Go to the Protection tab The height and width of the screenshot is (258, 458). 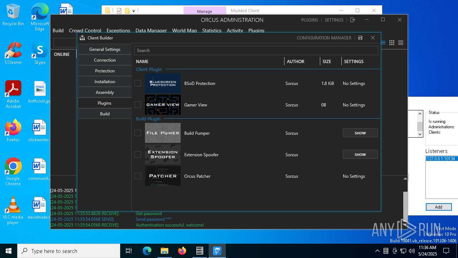click(x=105, y=71)
